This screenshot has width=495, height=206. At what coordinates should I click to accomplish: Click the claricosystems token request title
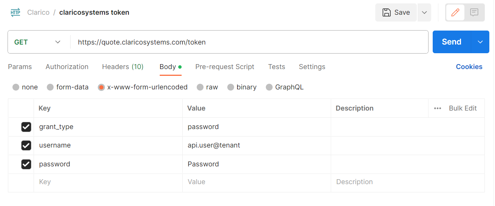pos(94,12)
